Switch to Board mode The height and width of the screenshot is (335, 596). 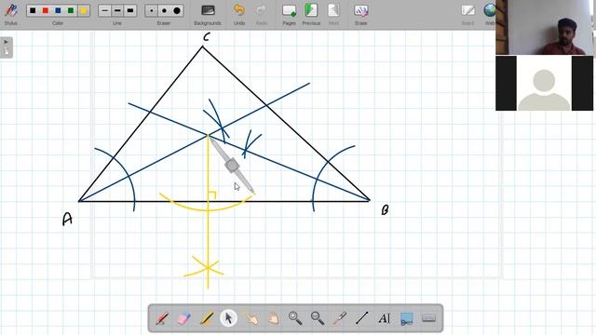coord(467,15)
